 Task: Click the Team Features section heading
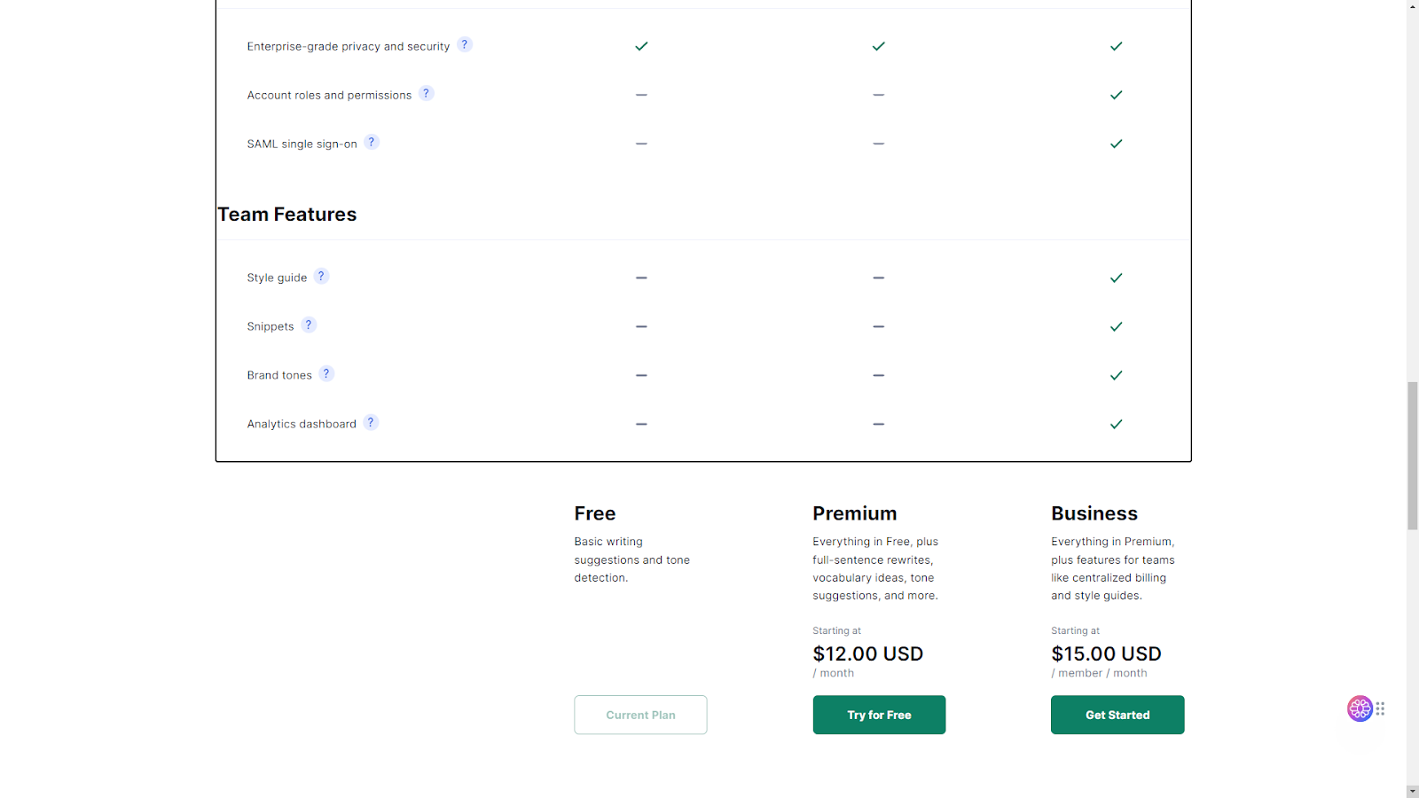coord(287,215)
